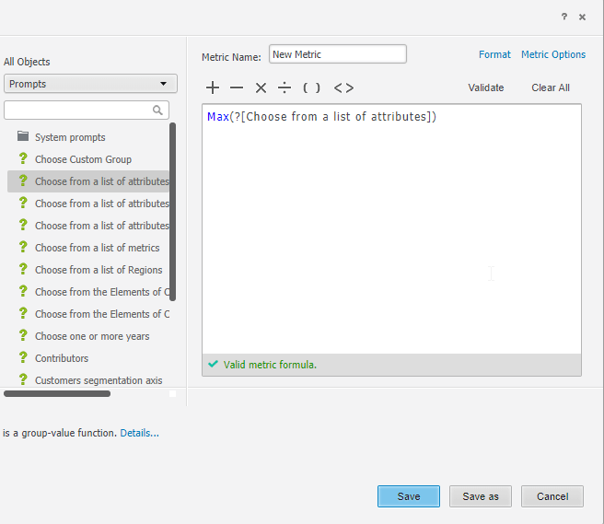Select the Contributors prompt
604x524 pixels.
tap(62, 358)
